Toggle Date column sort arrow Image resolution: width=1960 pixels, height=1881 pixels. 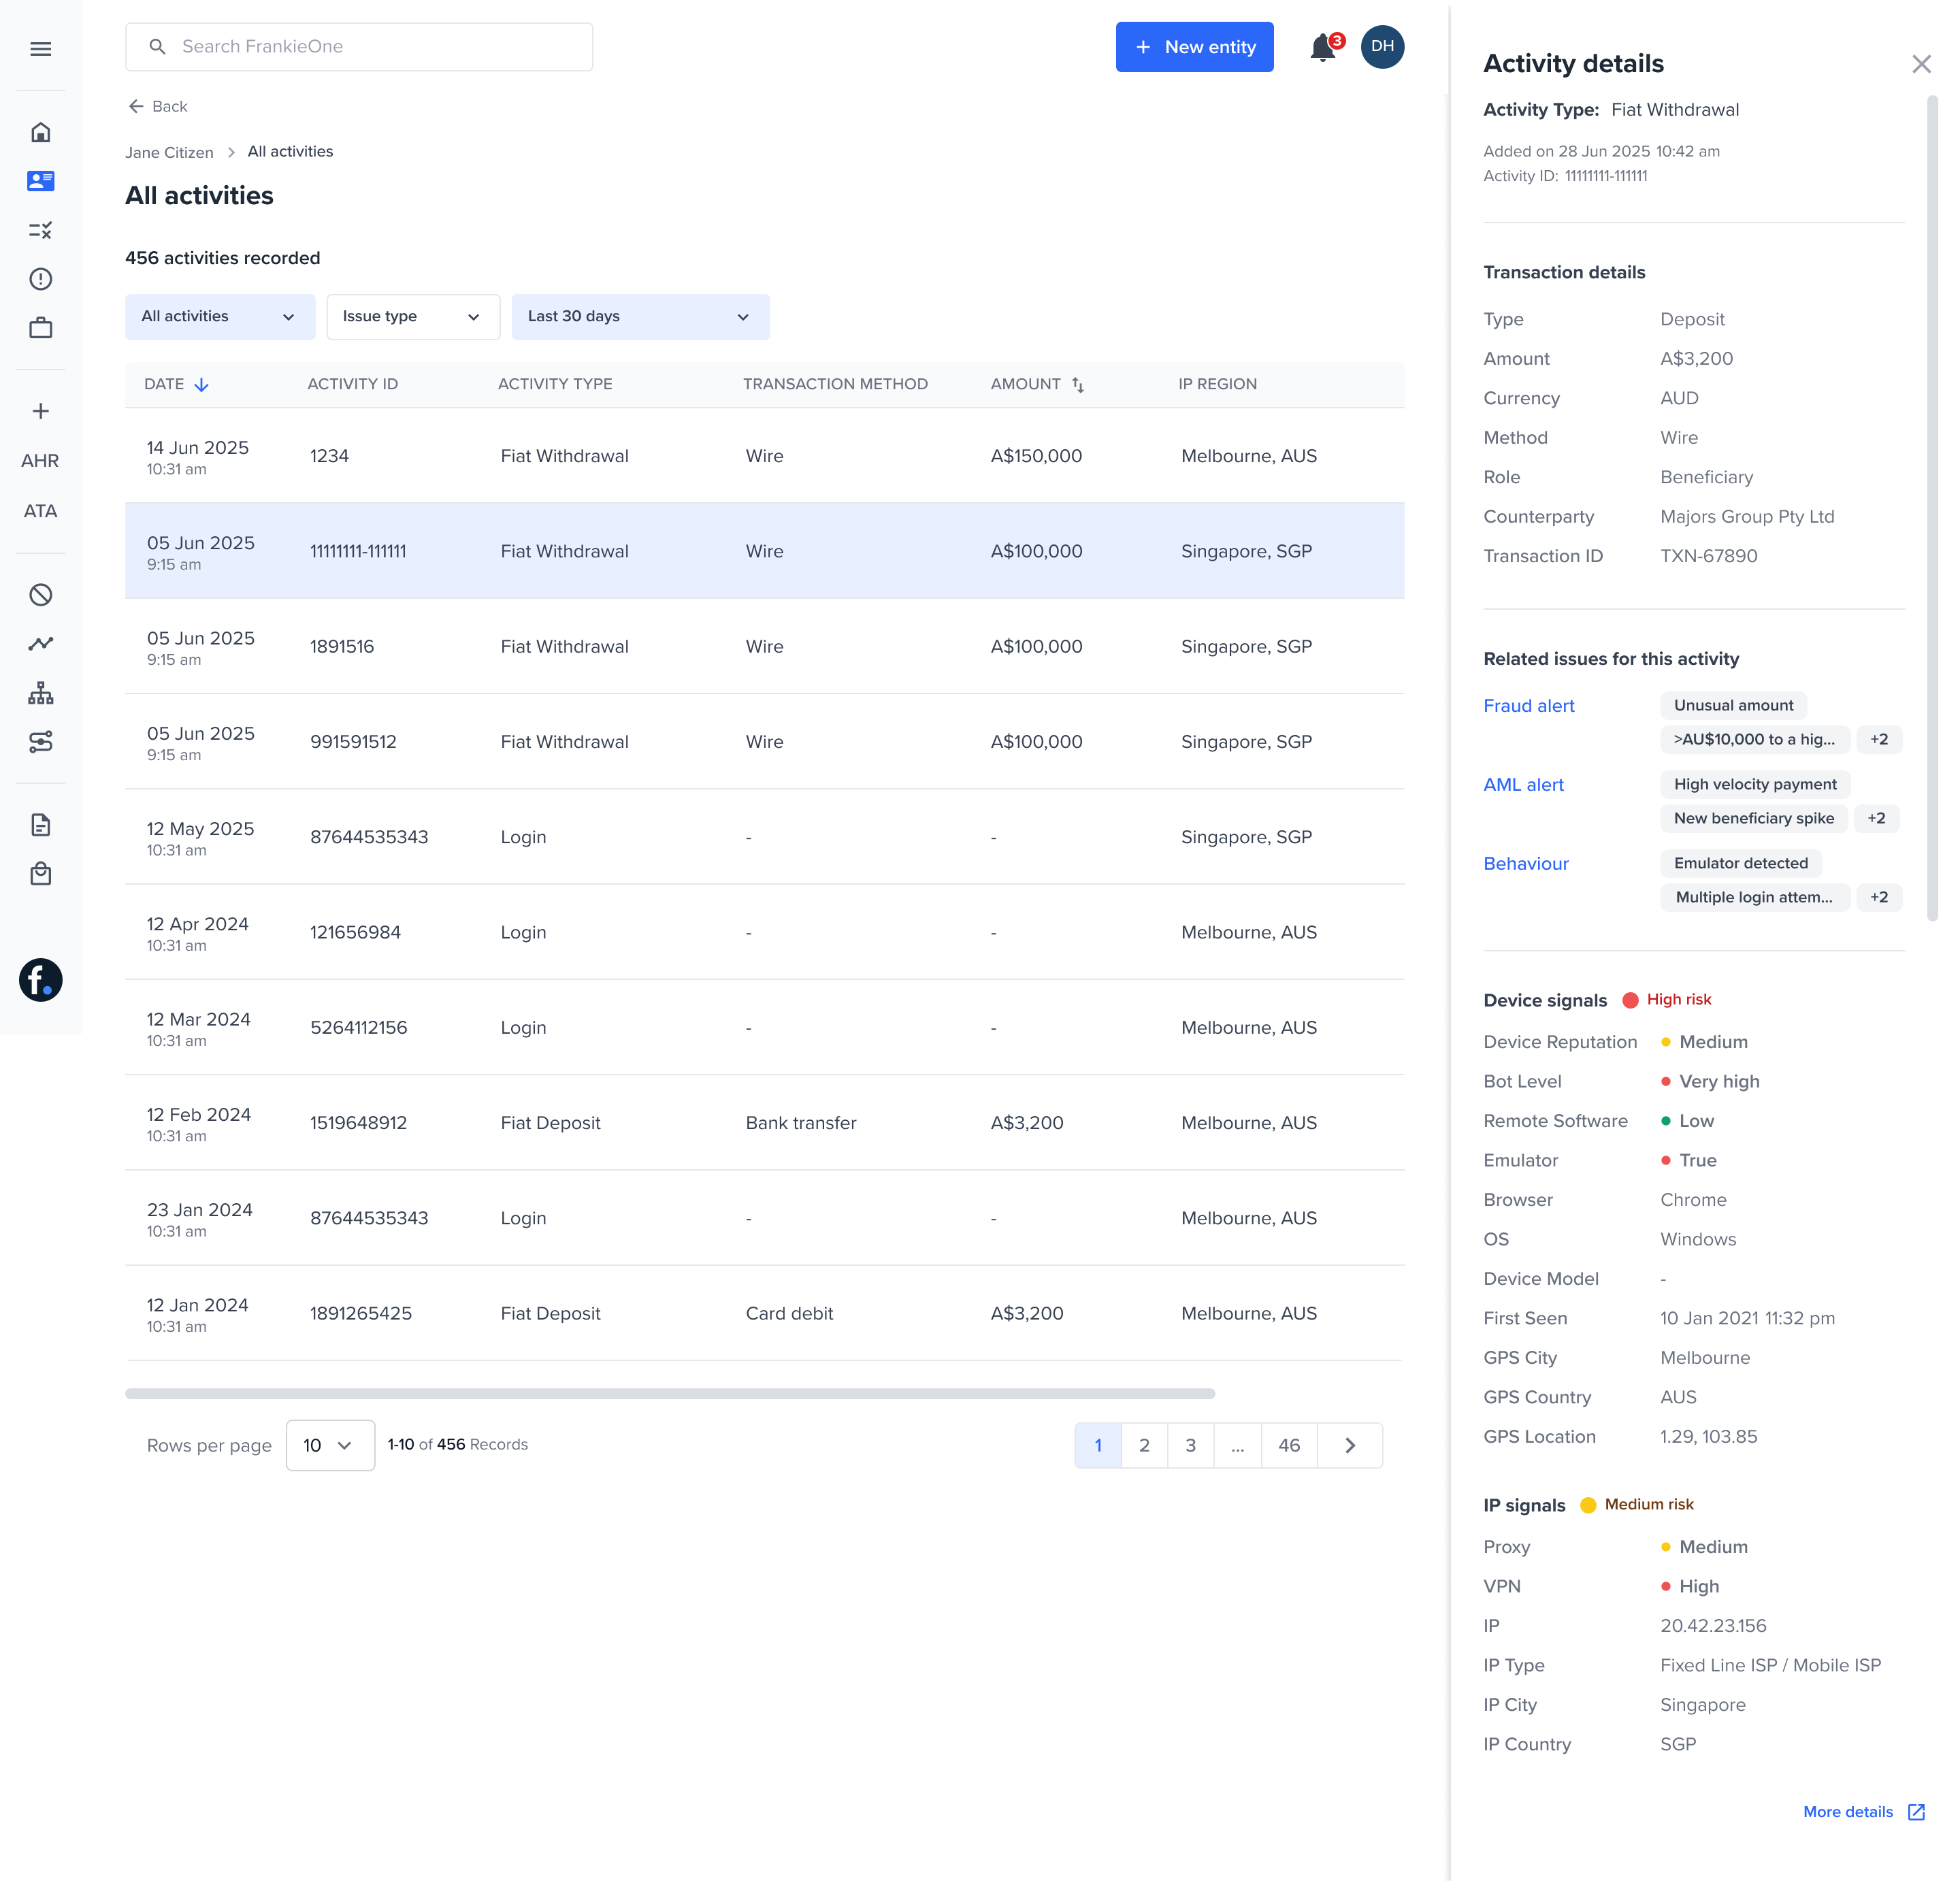201,385
